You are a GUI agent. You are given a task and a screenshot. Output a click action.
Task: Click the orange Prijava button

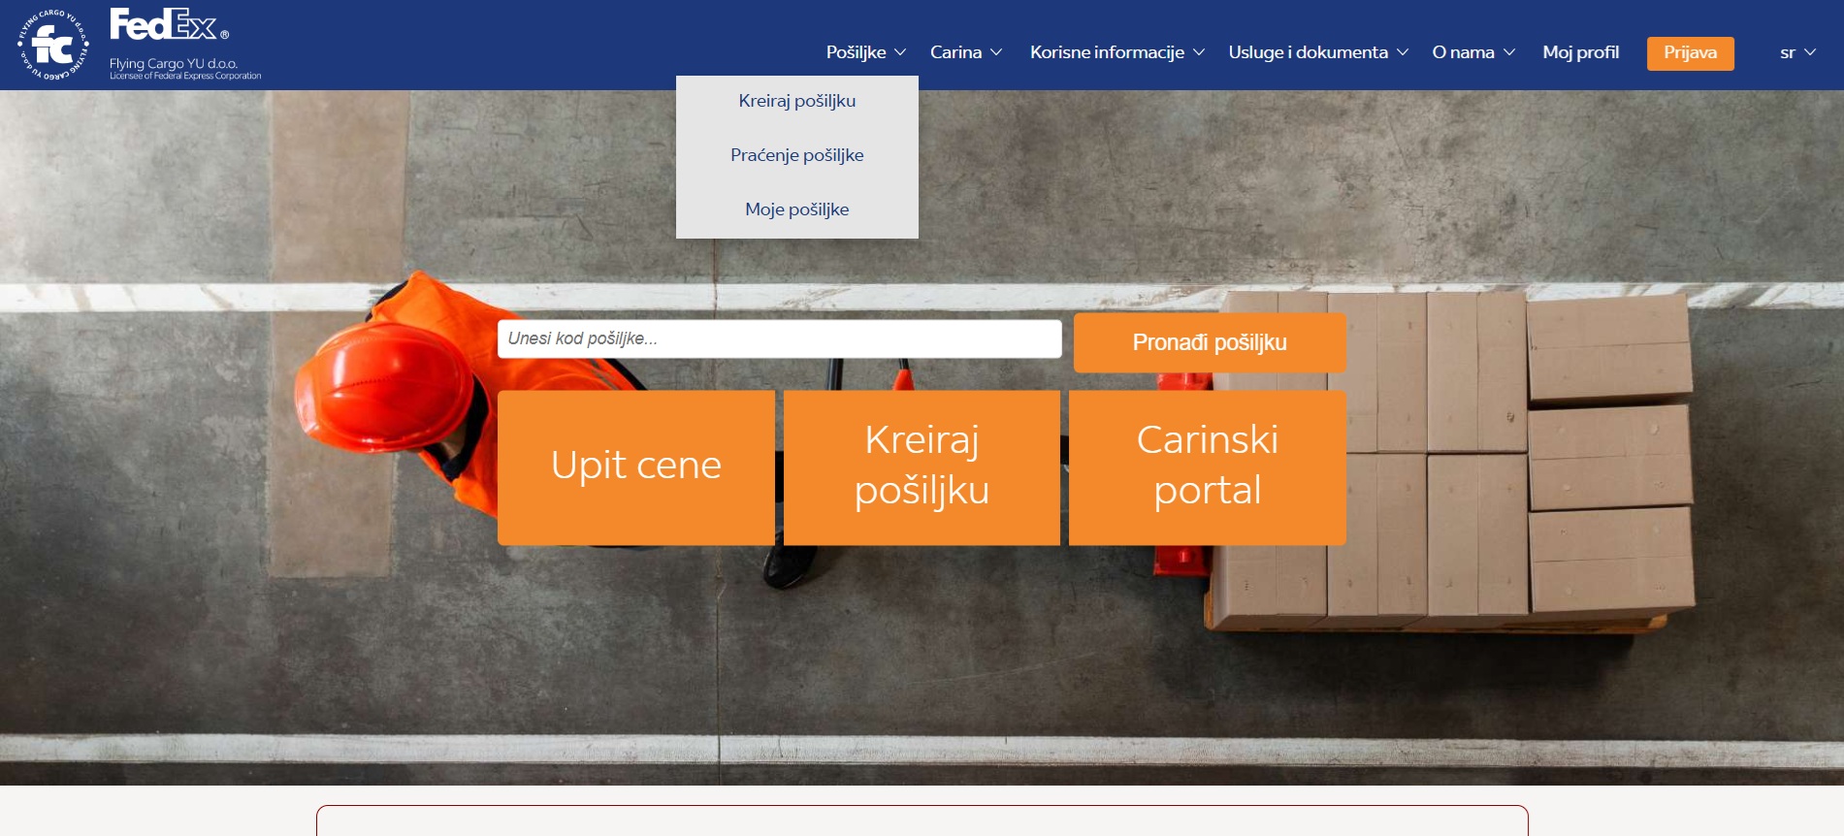(x=1690, y=52)
